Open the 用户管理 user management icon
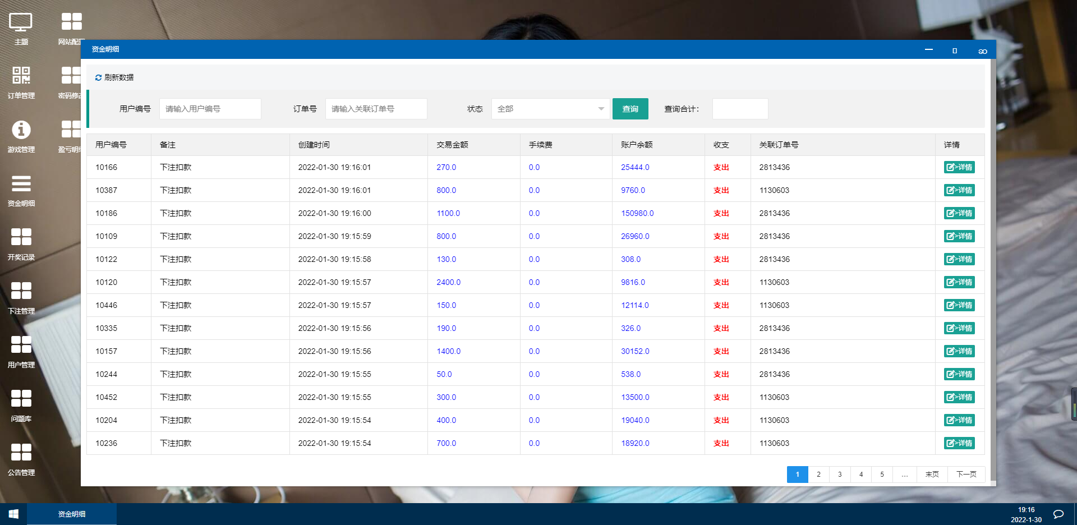This screenshot has height=525, width=1077. point(21,345)
